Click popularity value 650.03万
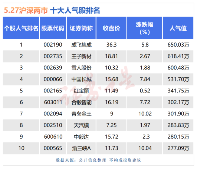The width and height of the screenshot is (197, 169). point(178,45)
